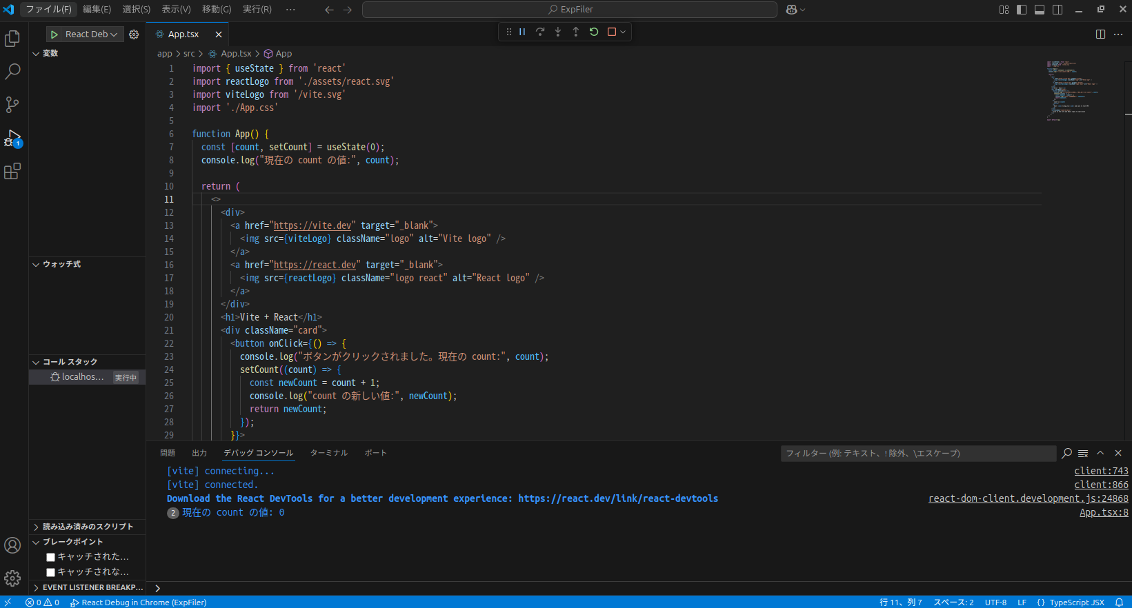The image size is (1132, 608).
Task: Restart the debugging session
Action: click(594, 32)
